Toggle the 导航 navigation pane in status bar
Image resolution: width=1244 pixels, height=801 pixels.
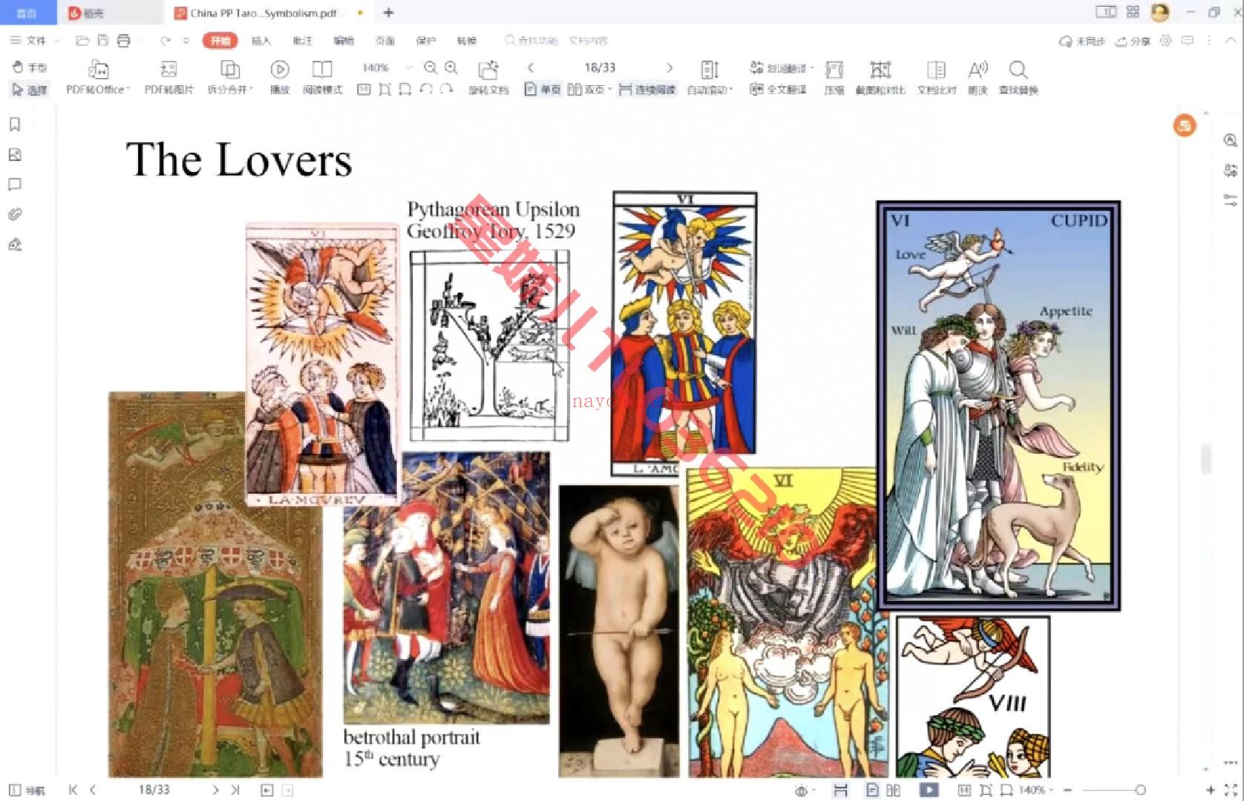(27, 791)
